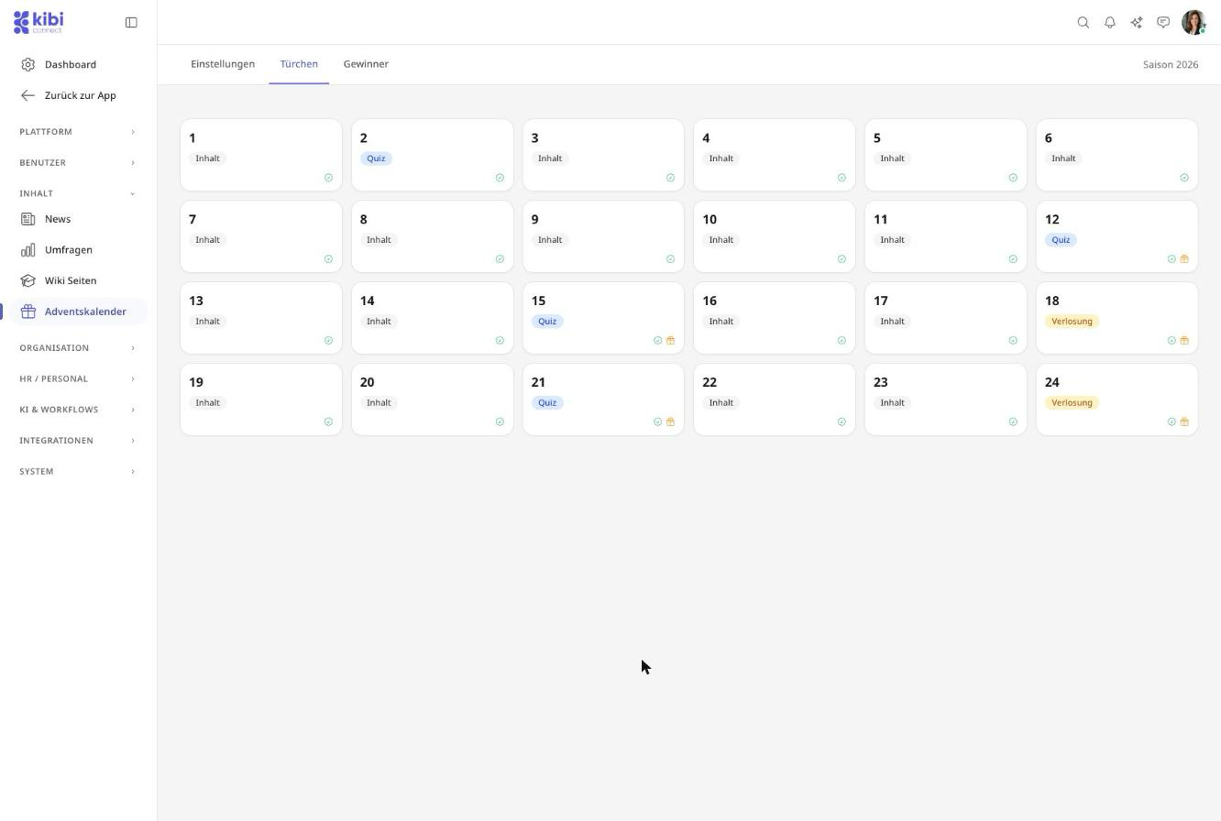Open the AI sparkle assistant icon
Screen dimensions: 1221x821
1137,23
